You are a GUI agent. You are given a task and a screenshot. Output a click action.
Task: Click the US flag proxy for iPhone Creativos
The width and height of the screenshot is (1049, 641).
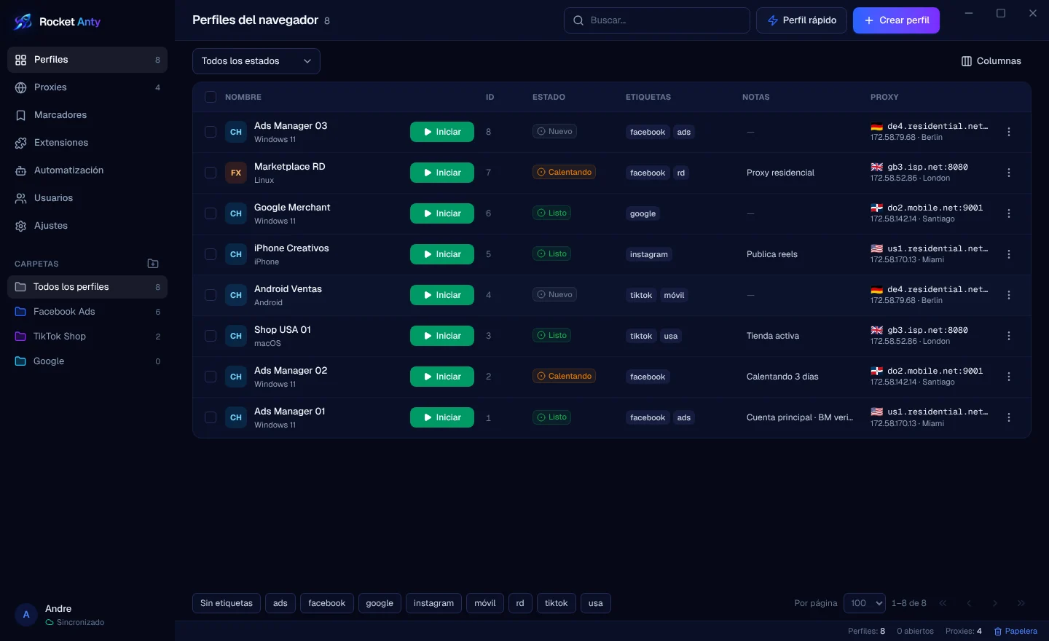[x=877, y=248]
